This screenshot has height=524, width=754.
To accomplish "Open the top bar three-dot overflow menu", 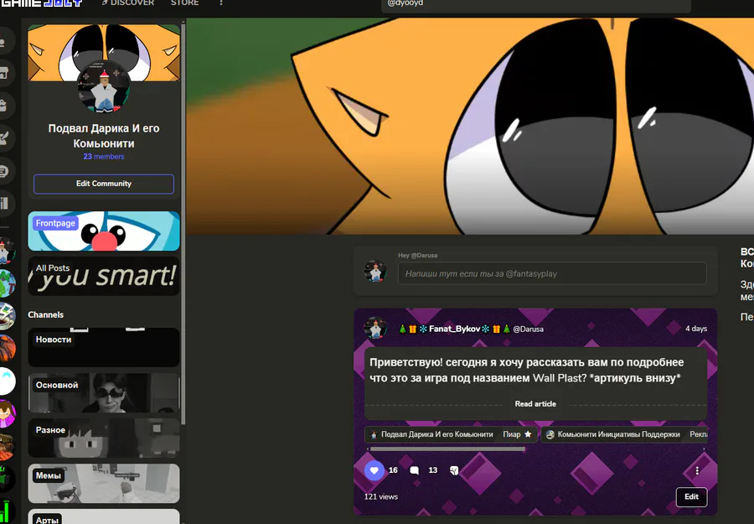I will [x=221, y=3].
